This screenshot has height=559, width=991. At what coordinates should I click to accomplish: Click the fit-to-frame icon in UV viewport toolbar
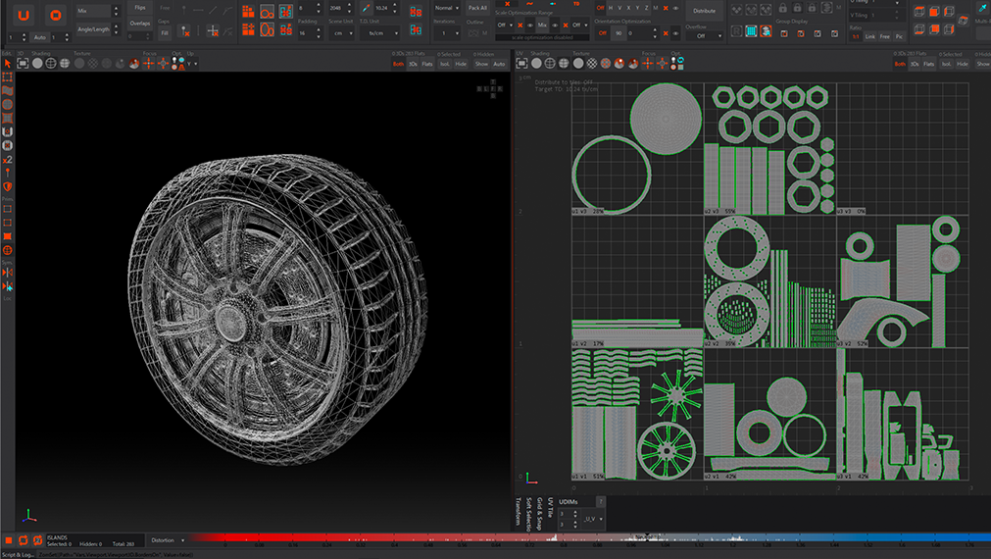coord(522,63)
